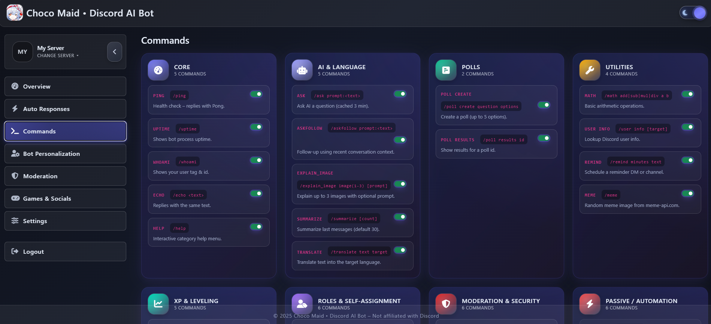Toggle the /askfollow command switch
This screenshot has width=711, height=324.
pos(400,140)
